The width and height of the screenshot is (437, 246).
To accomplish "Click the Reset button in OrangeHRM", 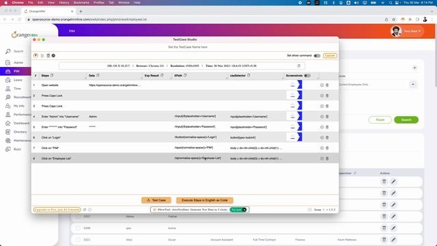I will coord(380,120).
